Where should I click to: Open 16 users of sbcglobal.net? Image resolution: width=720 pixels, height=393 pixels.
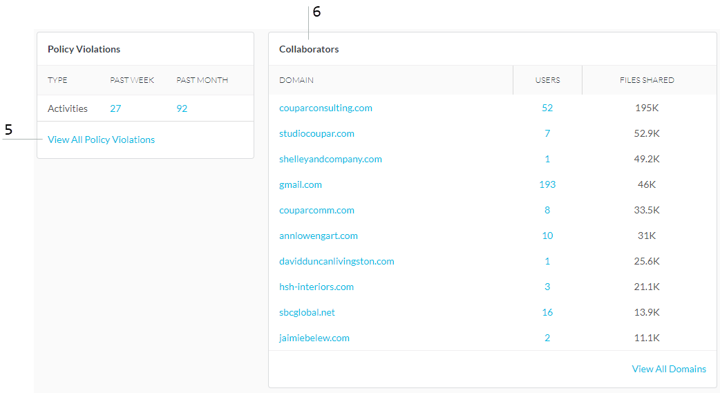pyautogui.click(x=547, y=312)
